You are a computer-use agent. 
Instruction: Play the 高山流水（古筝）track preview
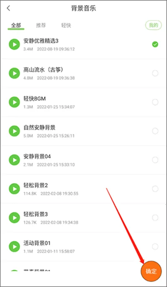point(14,73)
